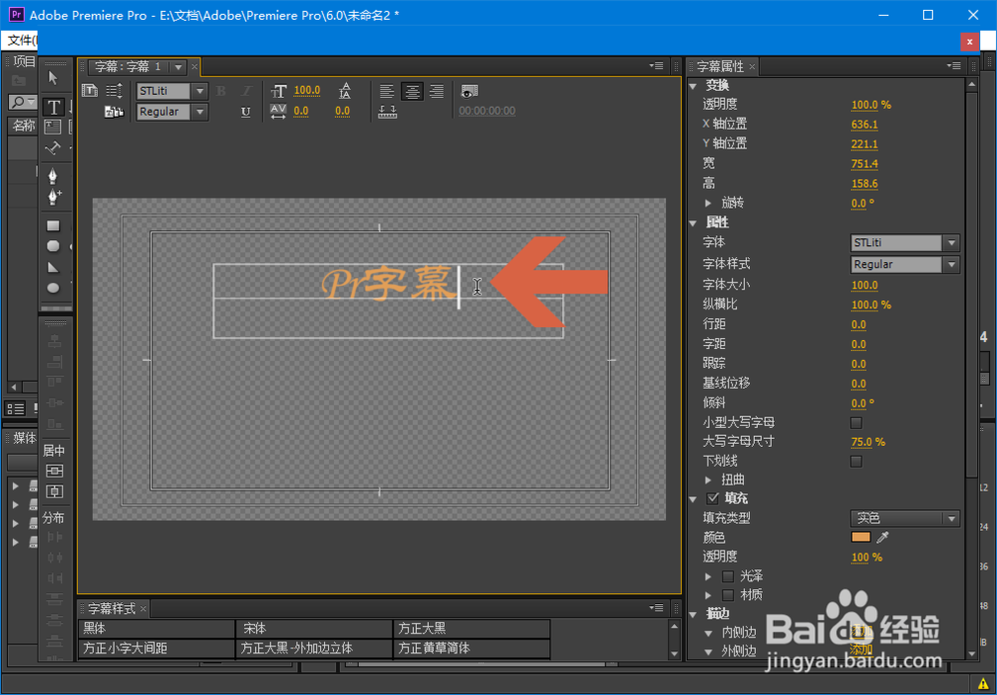Expand the 旋转 property
The height and width of the screenshot is (695, 997).
point(708,202)
